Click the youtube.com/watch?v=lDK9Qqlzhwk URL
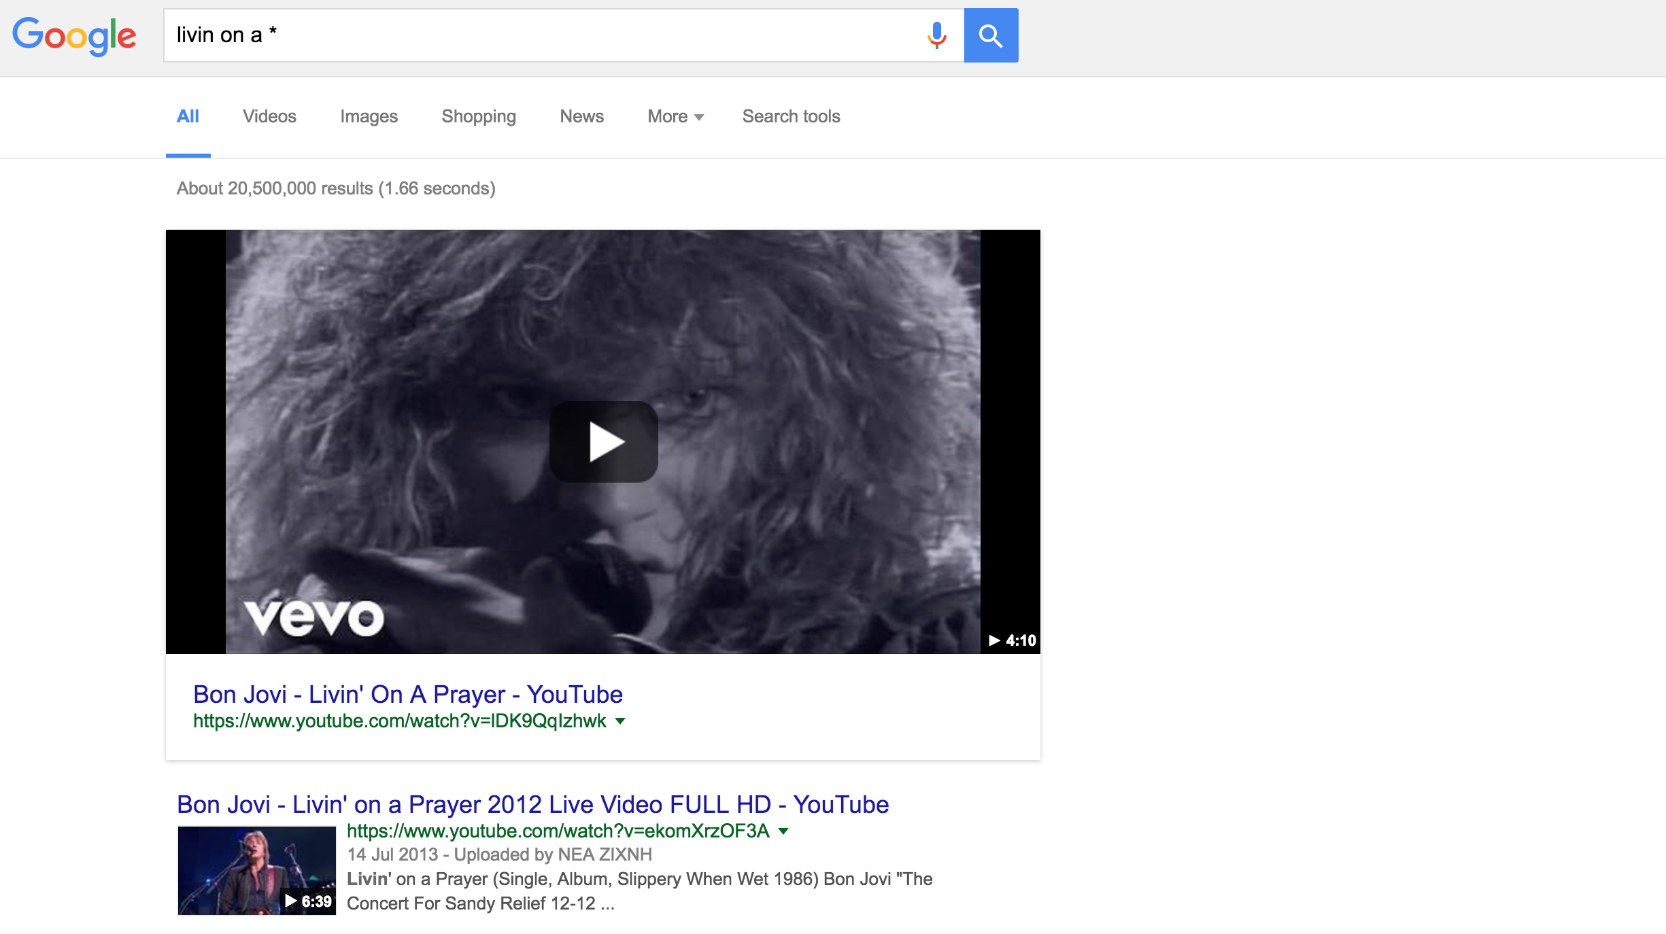The width and height of the screenshot is (1666, 934). tap(399, 721)
